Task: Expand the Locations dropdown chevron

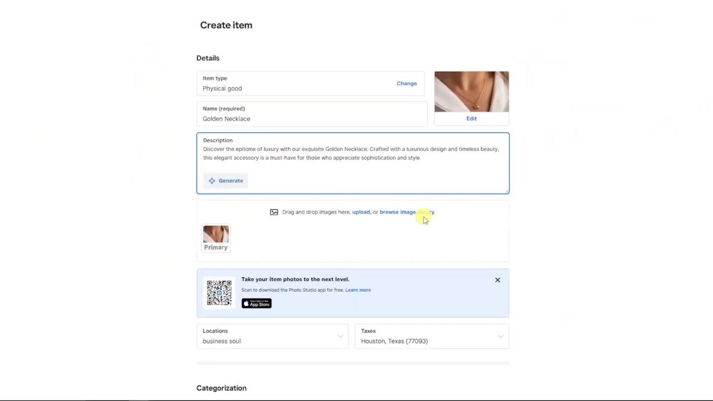Action: point(340,336)
